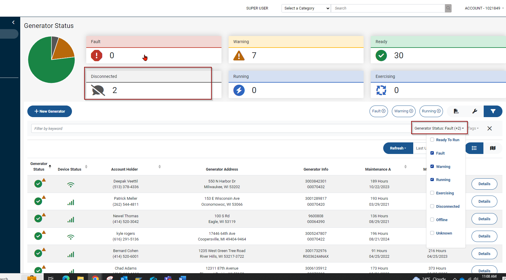Screen dimensions: 506x280
Task: Check the Disconnected checkbox
Action: (x=432, y=206)
